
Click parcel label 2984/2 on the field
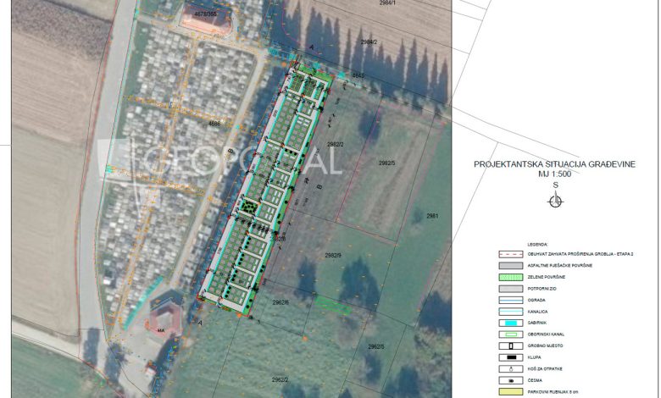coord(369,41)
